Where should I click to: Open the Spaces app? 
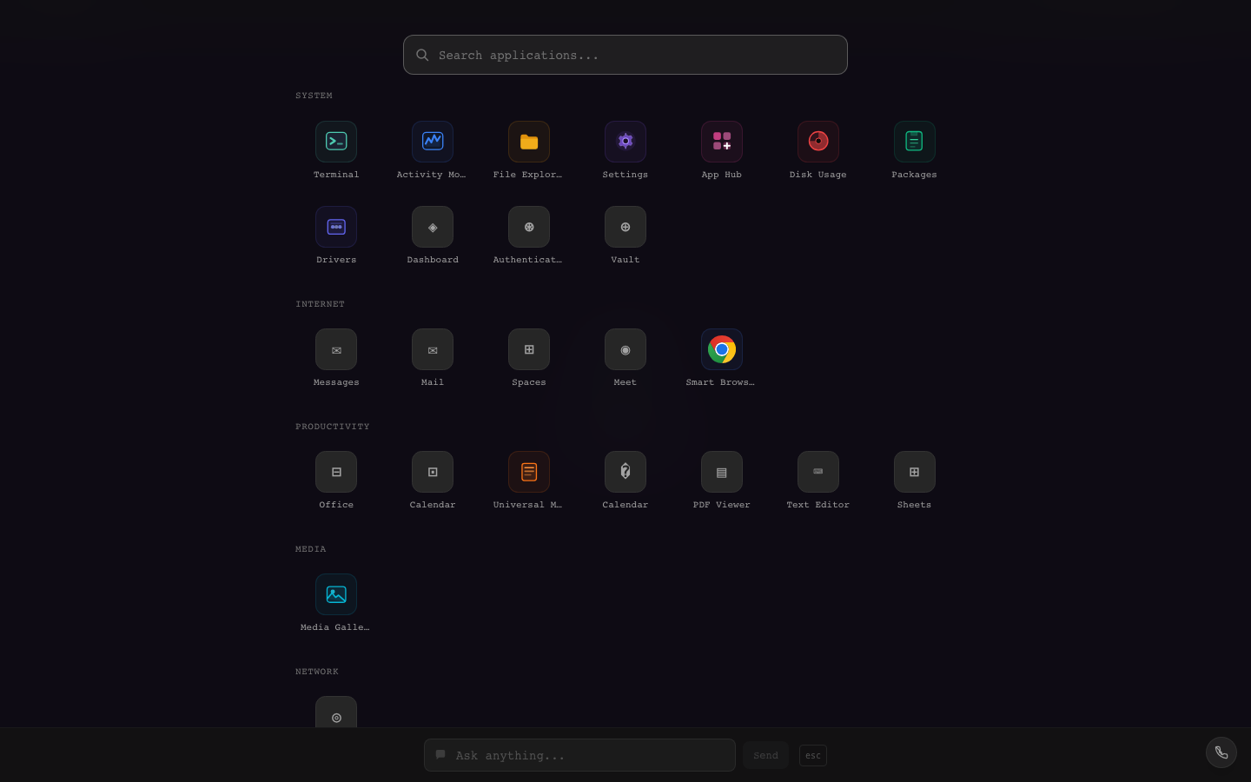[x=529, y=349]
